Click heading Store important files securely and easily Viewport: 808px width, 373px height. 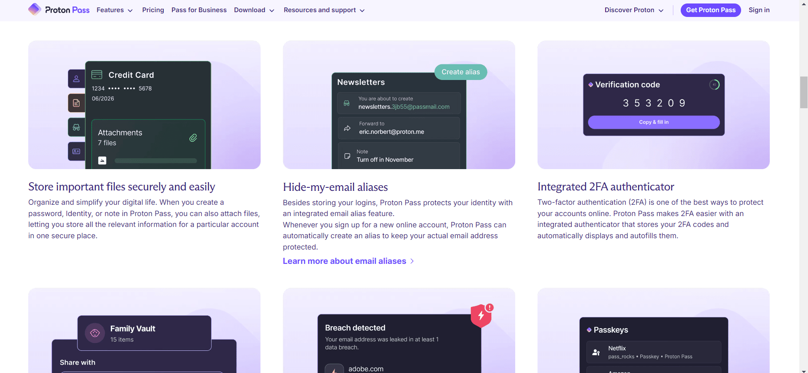pyautogui.click(x=122, y=186)
